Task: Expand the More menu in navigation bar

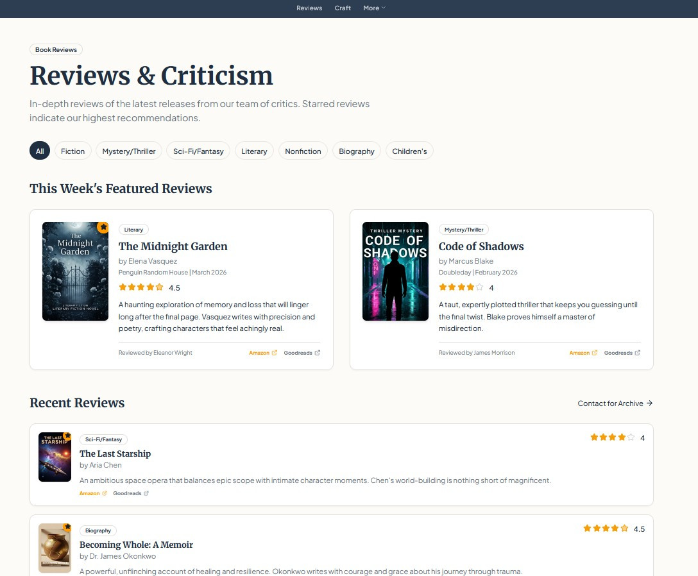Action: [x=374, y=8]
